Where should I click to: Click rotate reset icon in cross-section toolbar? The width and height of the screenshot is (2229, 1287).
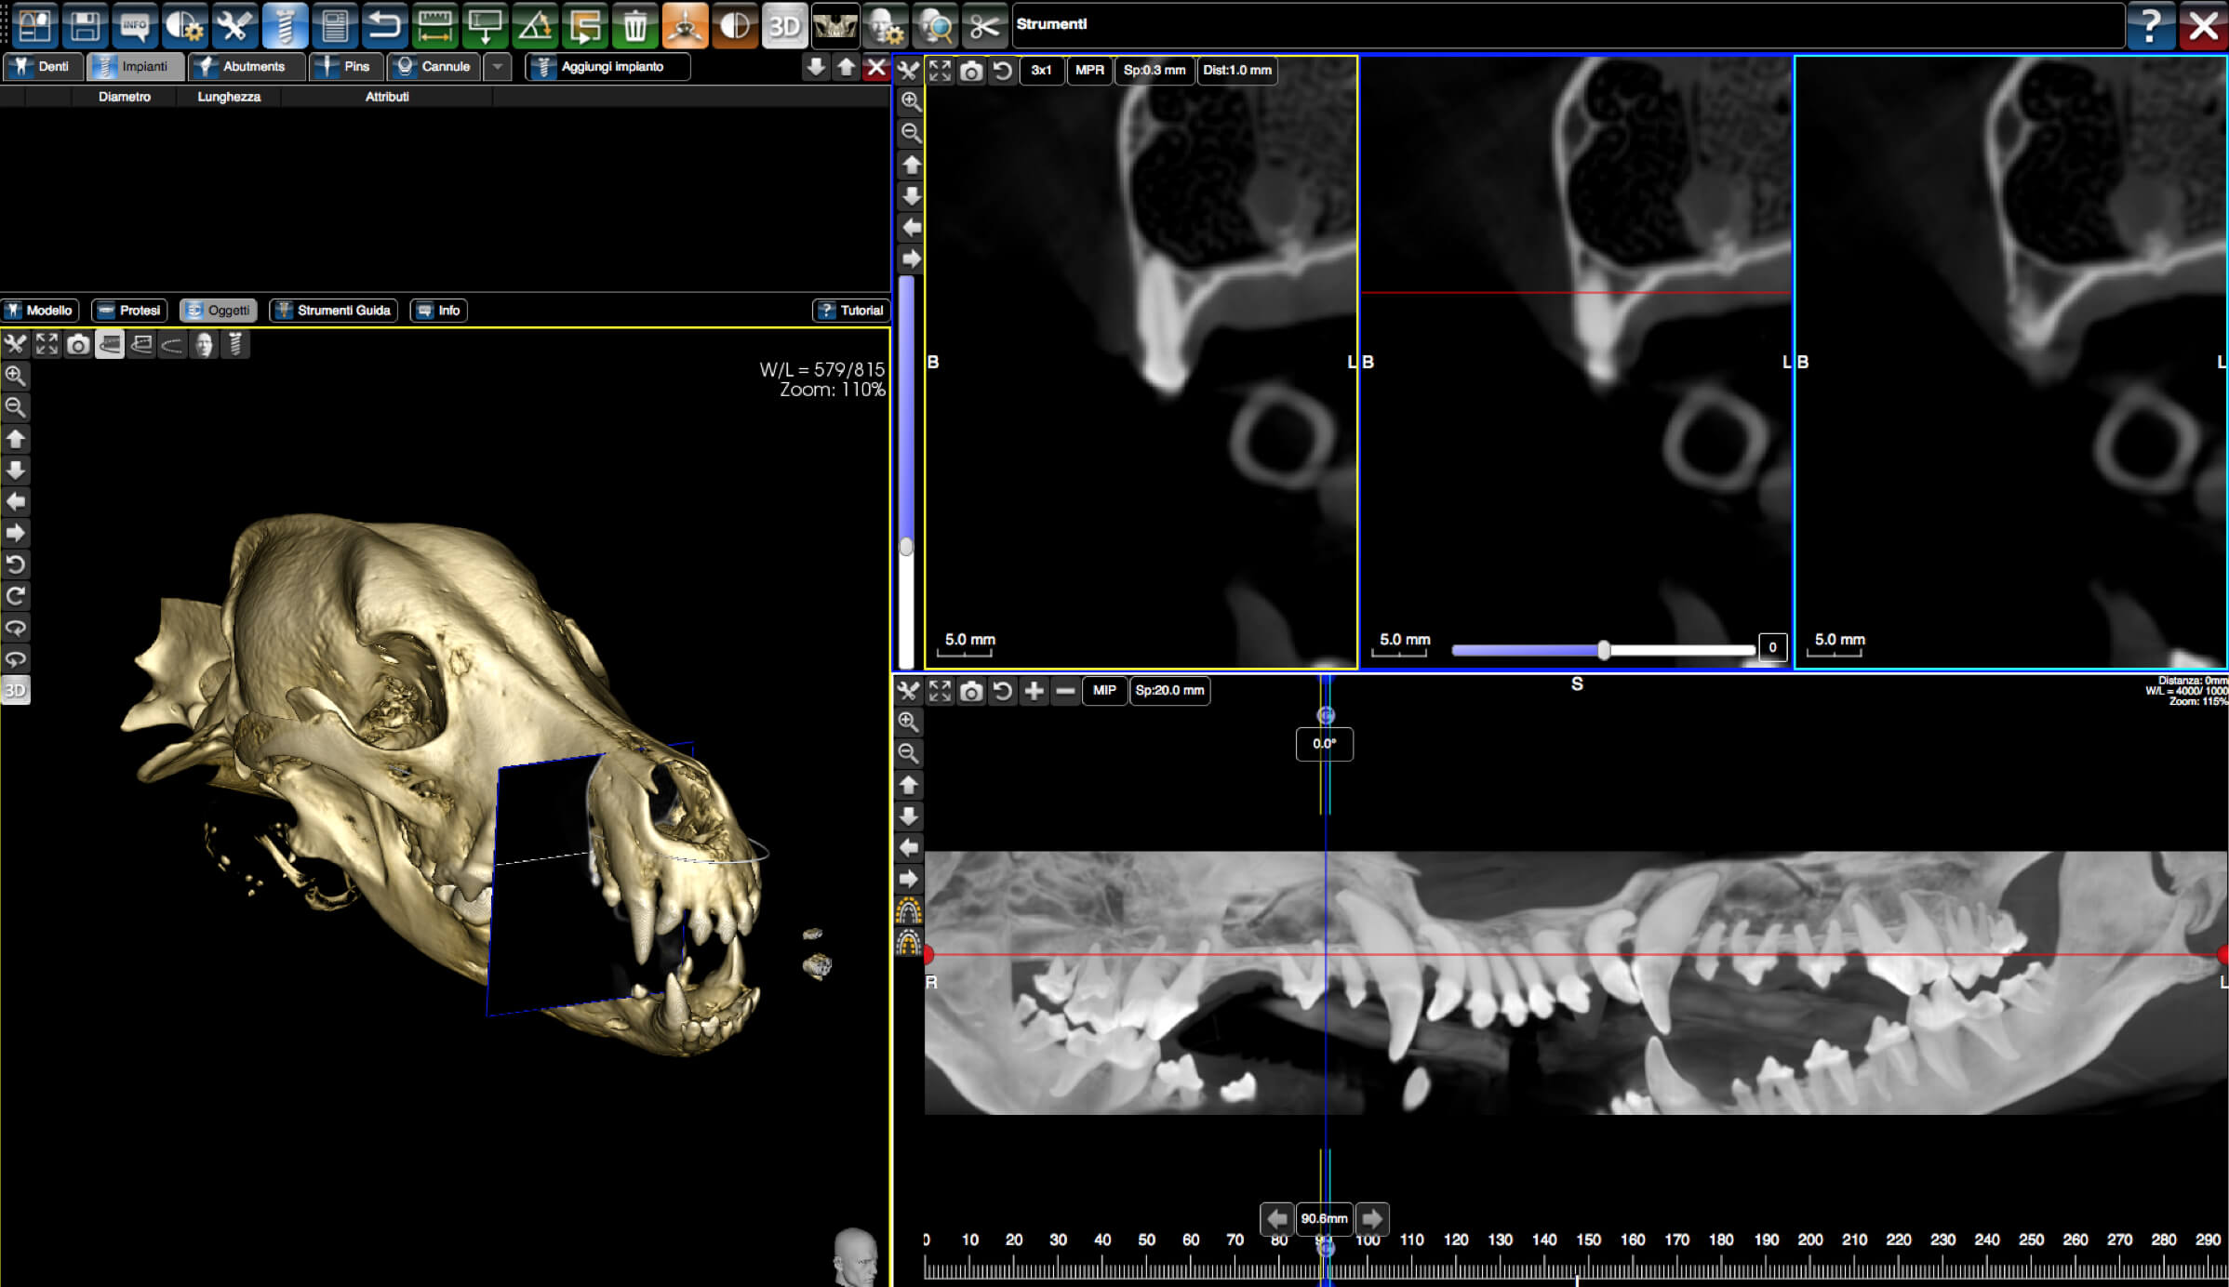1002,71
